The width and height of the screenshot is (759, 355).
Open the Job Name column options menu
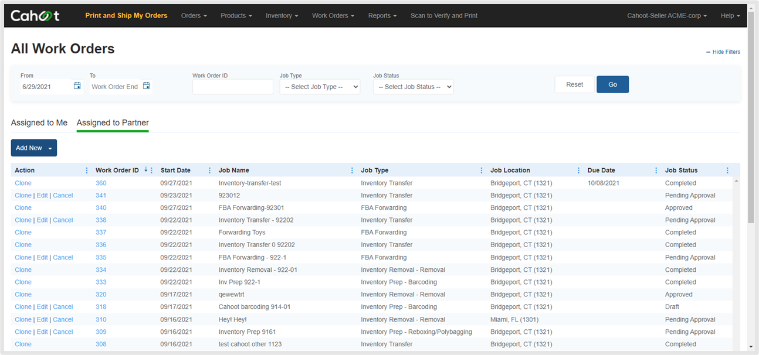[353, 170]
